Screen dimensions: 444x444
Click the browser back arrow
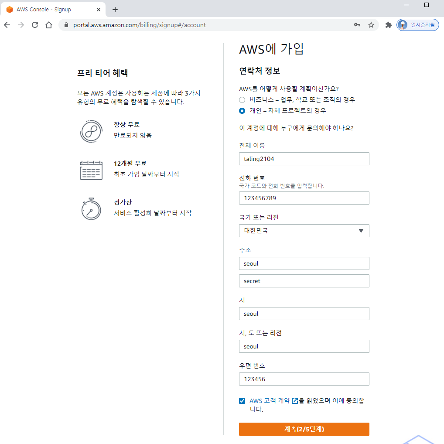[x=7, y=25]
